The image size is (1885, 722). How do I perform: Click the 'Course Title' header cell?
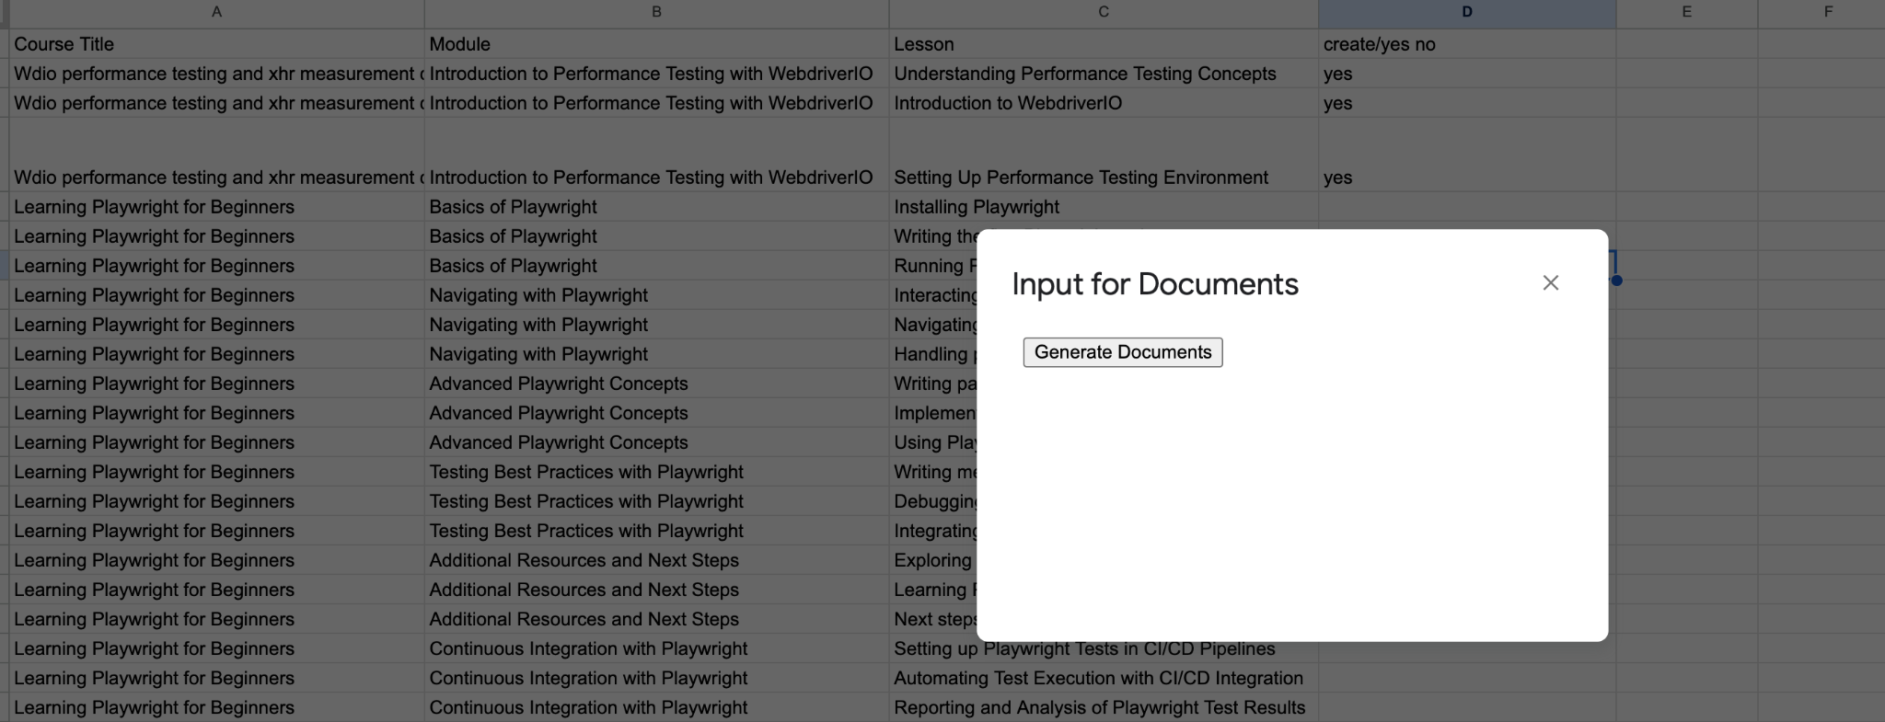coord(217,44)
